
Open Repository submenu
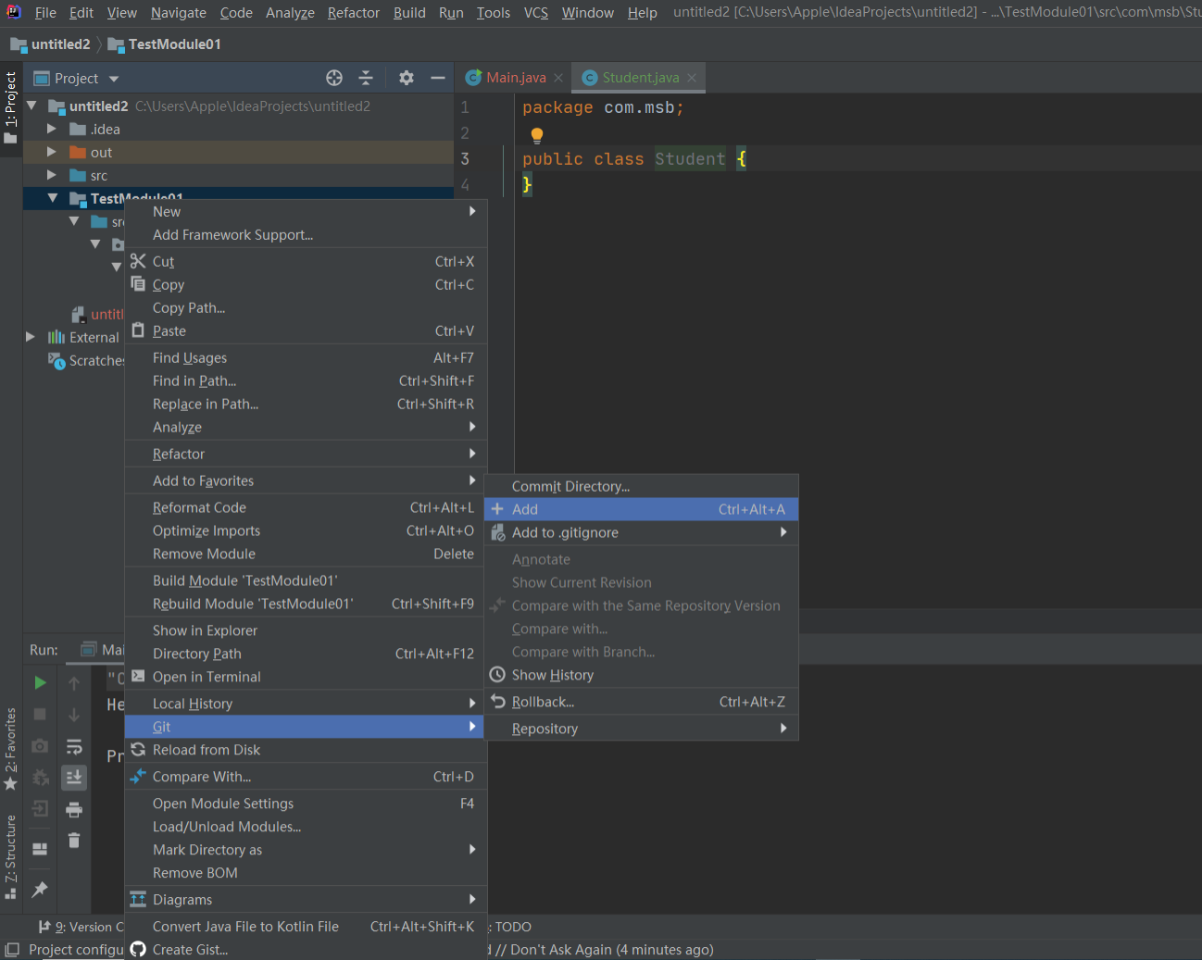click(642, 729)
